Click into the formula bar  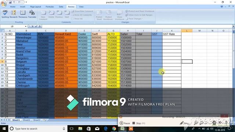point(137,26)
